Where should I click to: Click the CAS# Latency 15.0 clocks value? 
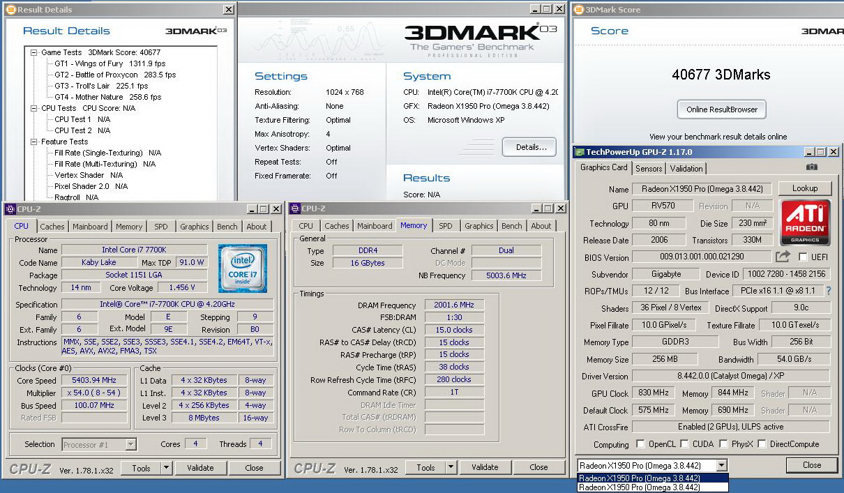pos(454,330)
